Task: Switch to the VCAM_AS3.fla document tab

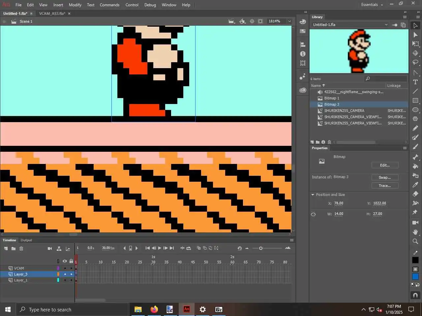Action: pos(52,13)
